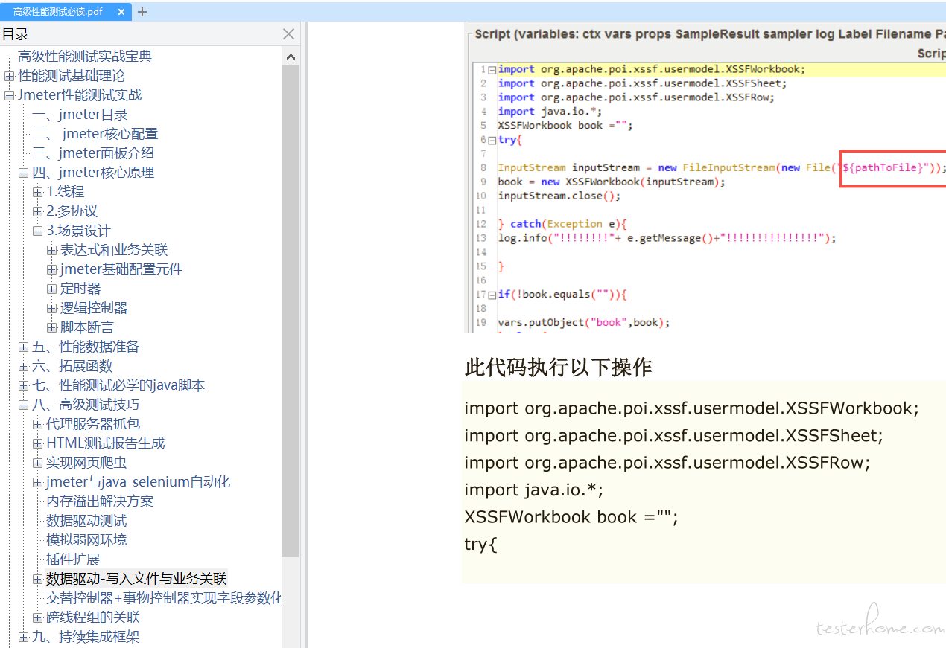Viewport: 946px width, 648px height.
Task: Open 交替控制器+事物控制器实现字段参数化 bookmark
Action: click(164, 598)
